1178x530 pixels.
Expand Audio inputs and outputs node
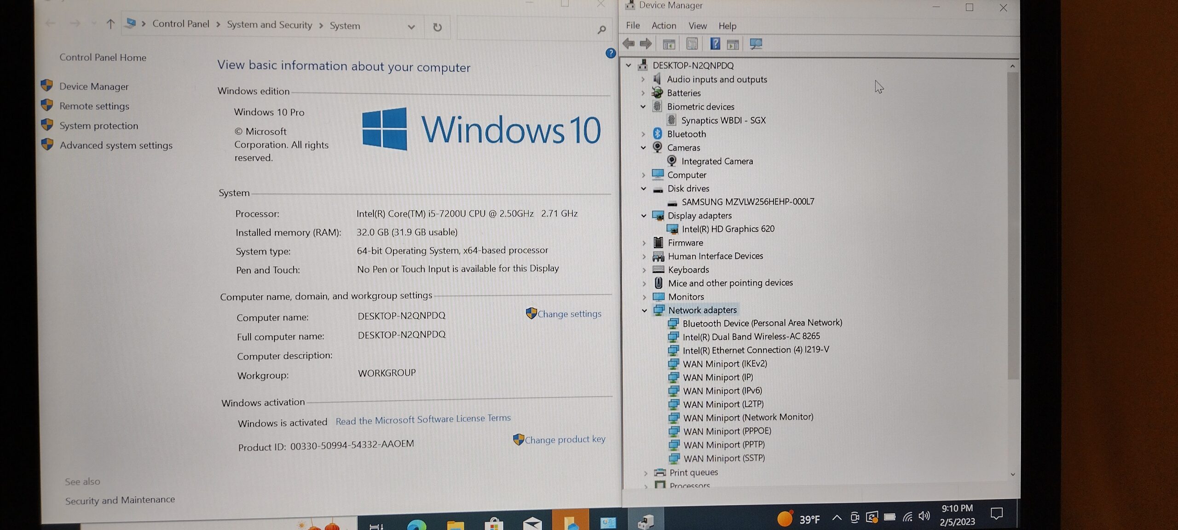point(643,80)
